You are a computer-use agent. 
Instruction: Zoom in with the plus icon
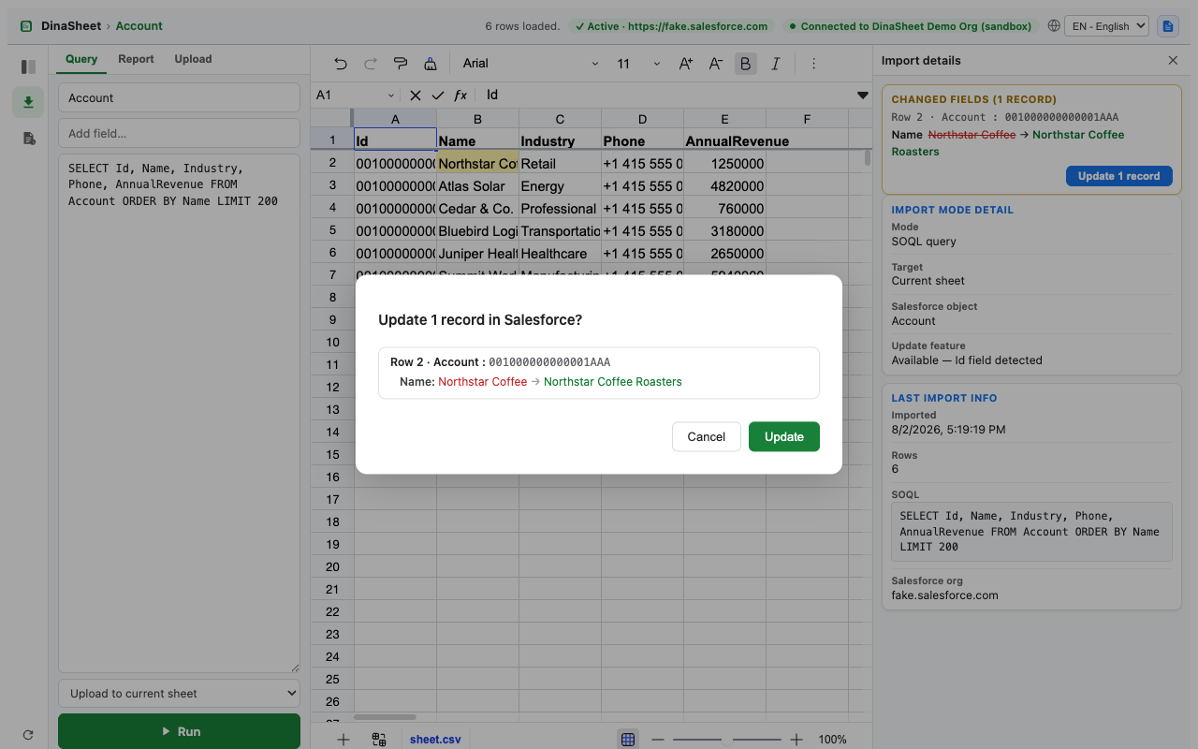click(796, 739)
